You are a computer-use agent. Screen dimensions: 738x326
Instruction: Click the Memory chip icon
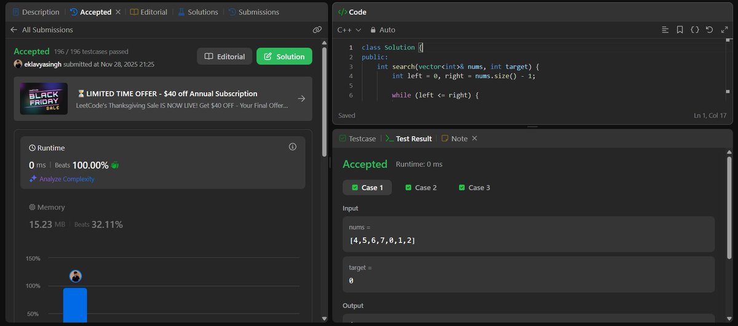click(x=32, y=207)
